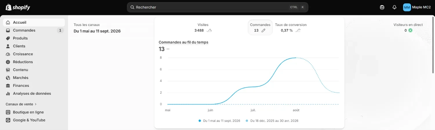
Task: Open Produits section
Action: click(x=34, y=38)
